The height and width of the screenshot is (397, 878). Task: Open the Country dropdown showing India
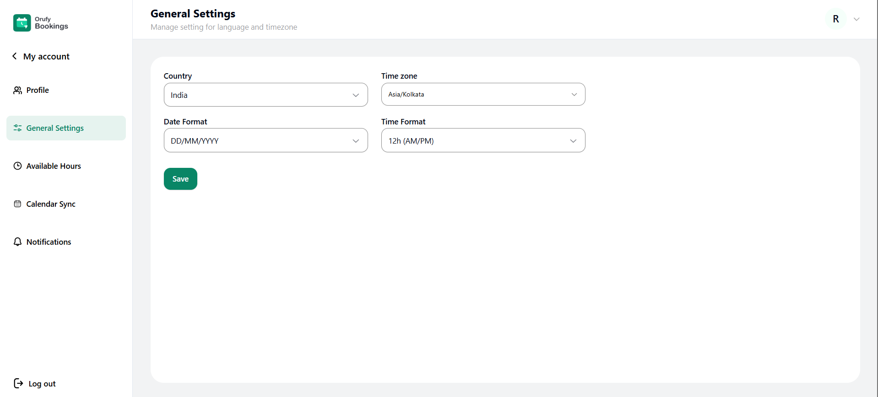pos(266,95)
